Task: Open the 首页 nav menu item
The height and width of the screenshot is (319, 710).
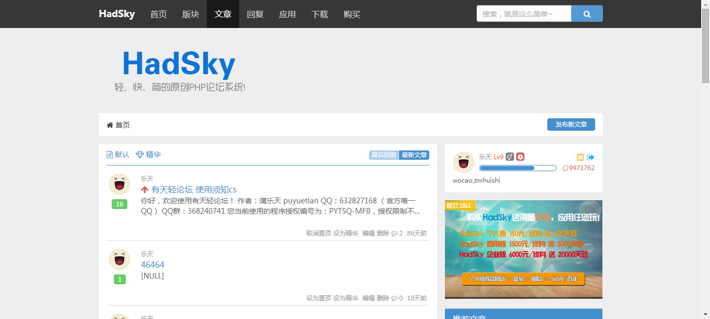Action: pyautogui.click(x=159, y=14)
